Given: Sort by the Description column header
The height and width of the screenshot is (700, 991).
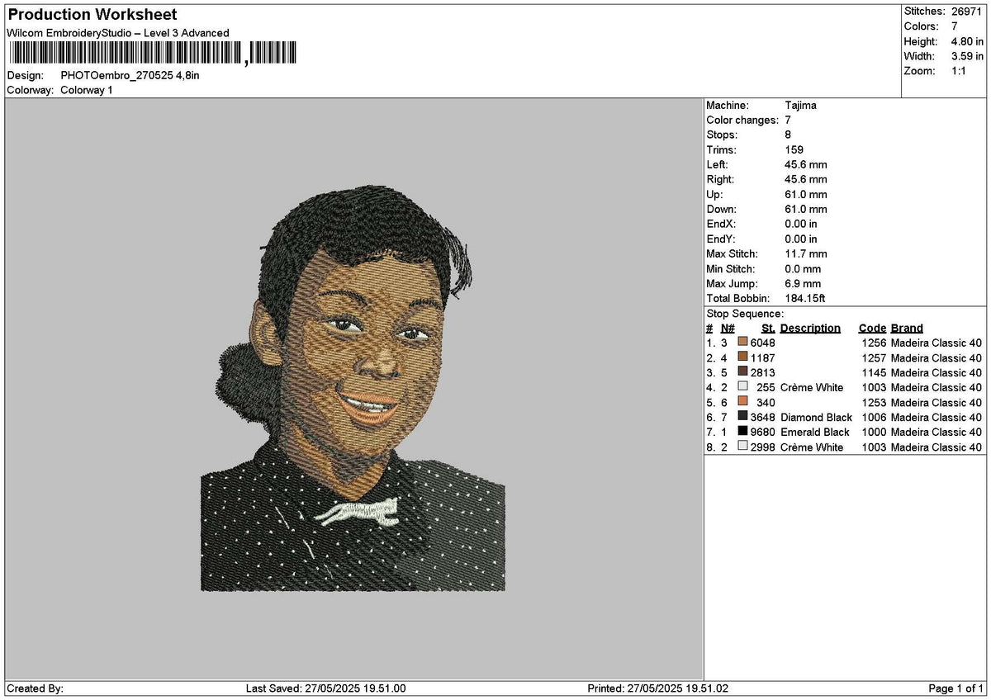Looking at the screenshot, I should (x=810, y=328).
